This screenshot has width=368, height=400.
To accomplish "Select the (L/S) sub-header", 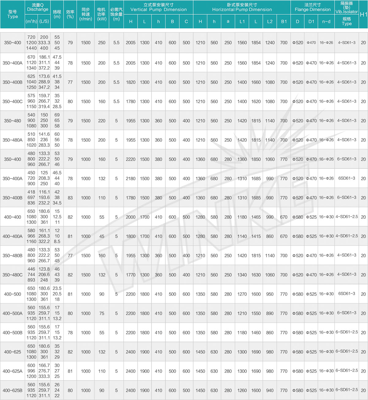I will (x=44, y=21).
